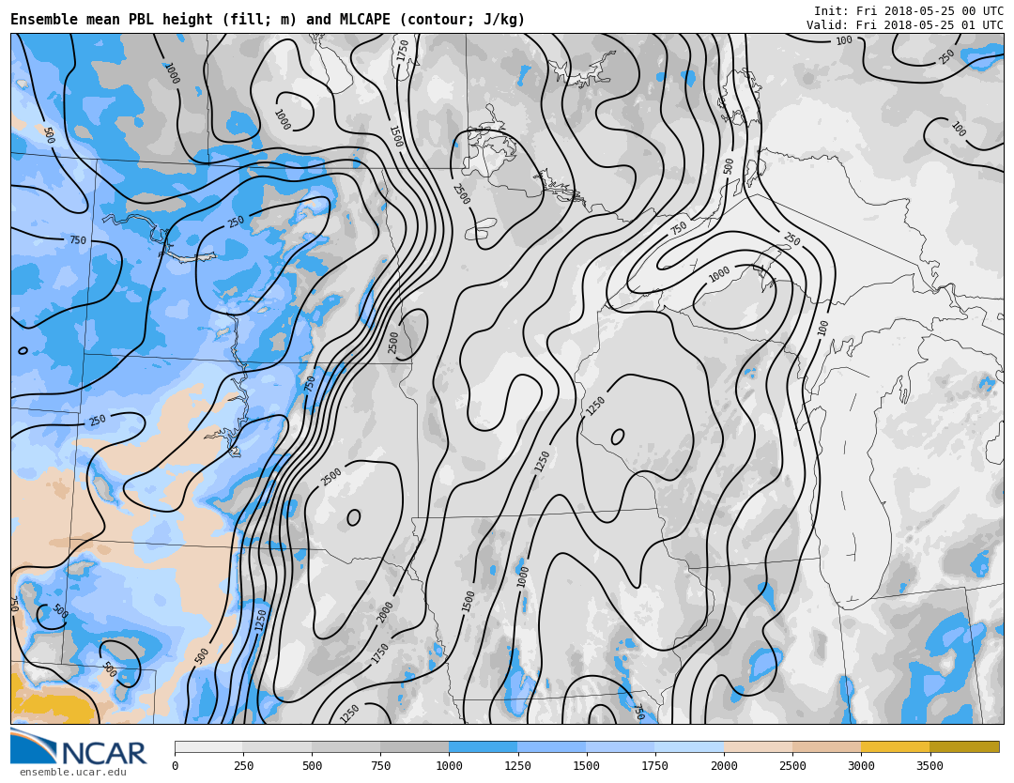
Task: Pick the 1500–1750 light blue colorbar swatch
Action: point(621,747)
